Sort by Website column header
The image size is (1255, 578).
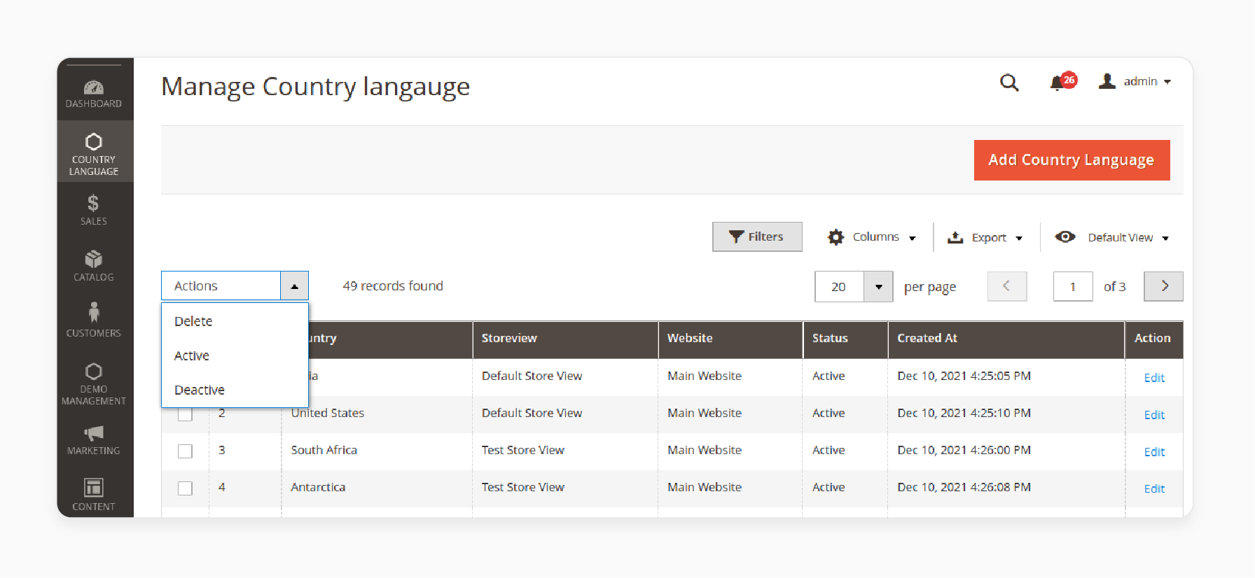730,340
